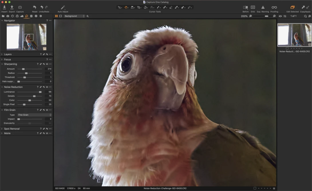Toggle color tag box in viewer footer

255,188
